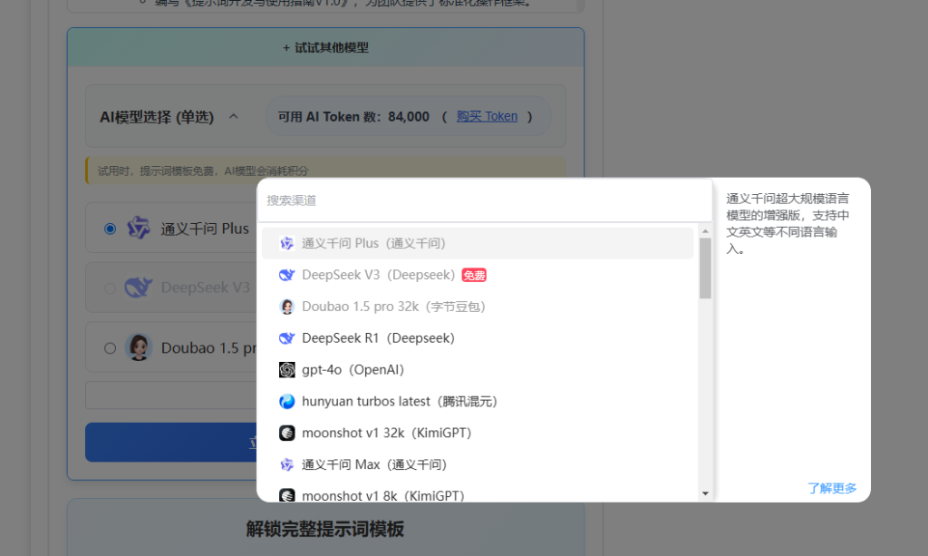Click the OpenAI gpt-4o logo icon

[286, 370]
